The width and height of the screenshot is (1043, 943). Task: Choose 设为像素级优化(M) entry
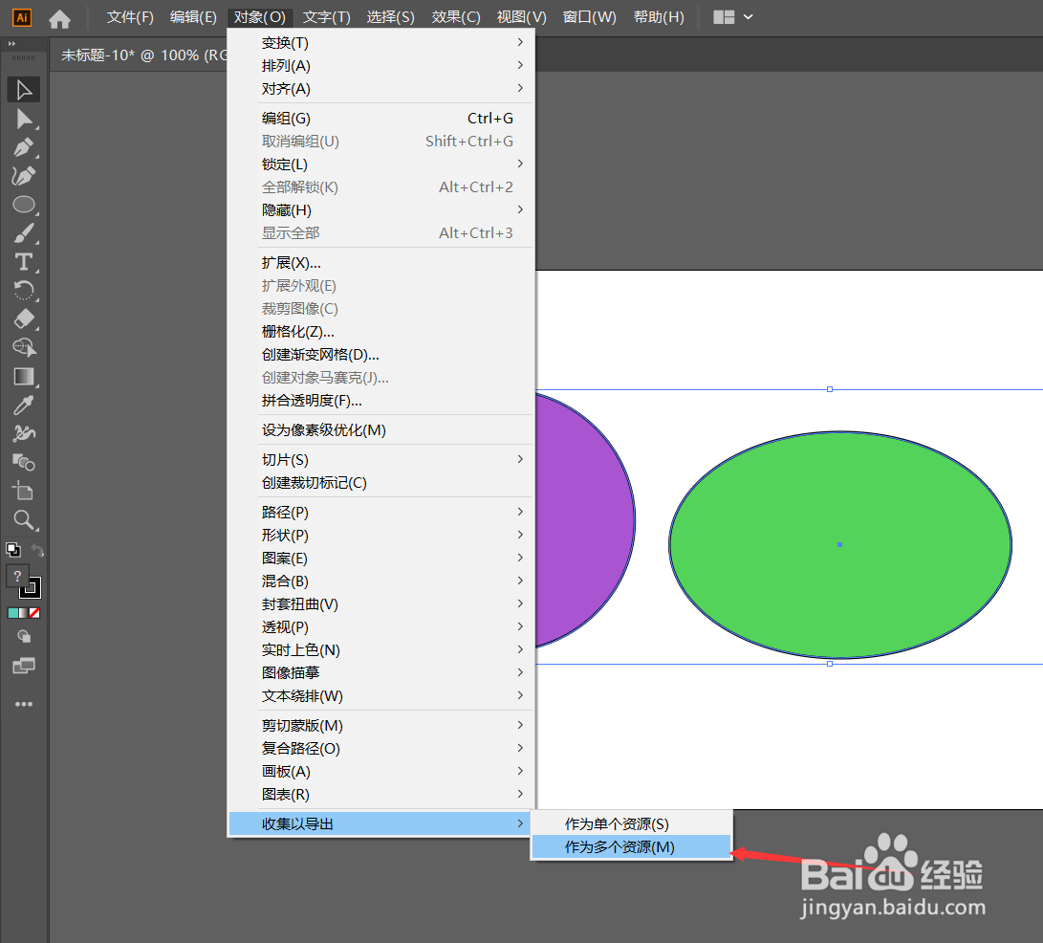(x=381, y=429)
